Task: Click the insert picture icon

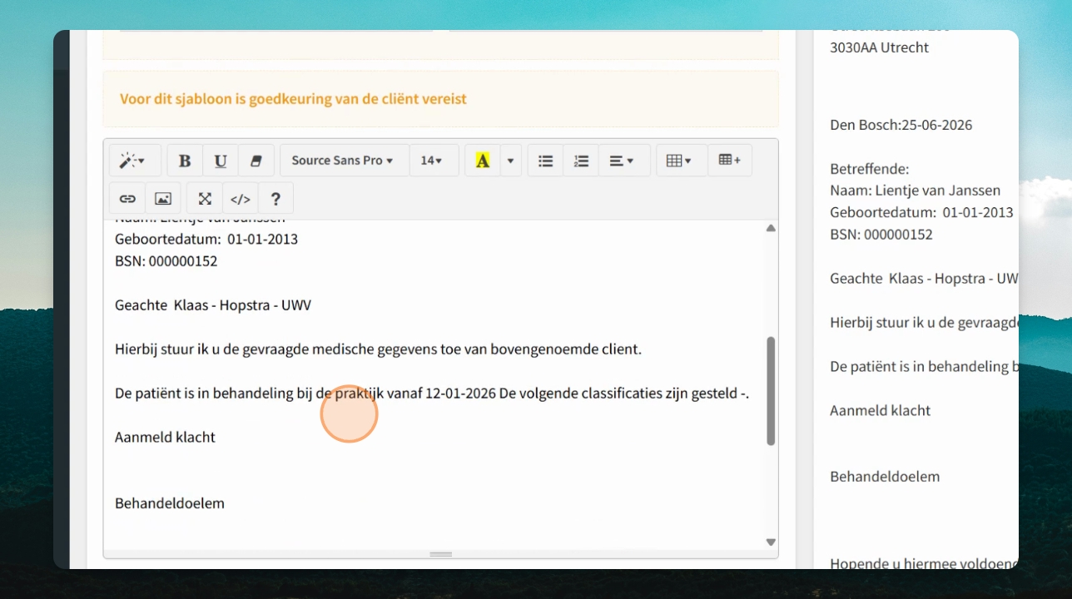Action: point(163,199)
